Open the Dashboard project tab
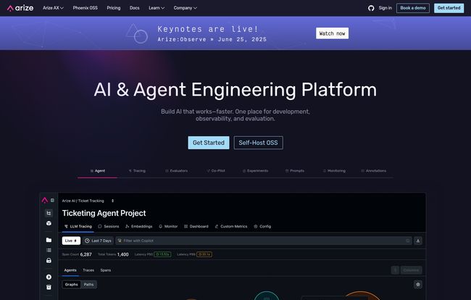 [196, 226]
